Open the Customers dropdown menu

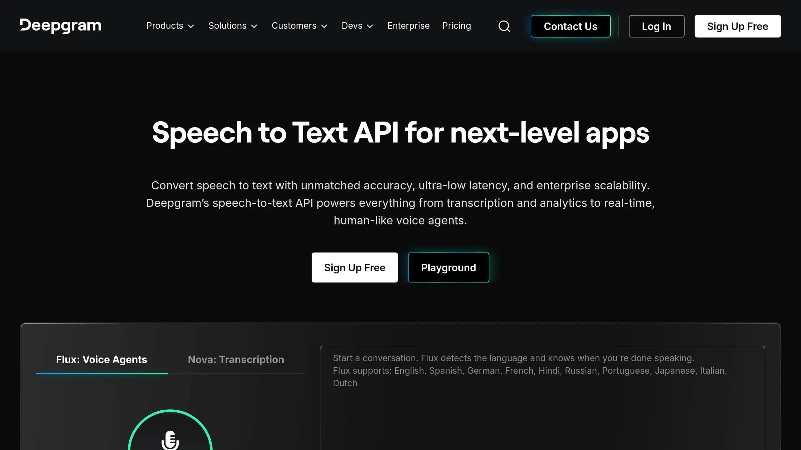[x=299, y=26]
